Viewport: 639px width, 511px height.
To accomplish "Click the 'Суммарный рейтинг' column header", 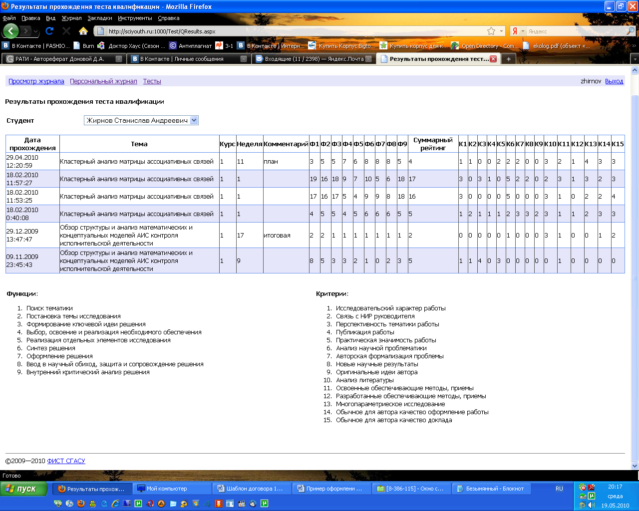I will [x=433, y=144].
